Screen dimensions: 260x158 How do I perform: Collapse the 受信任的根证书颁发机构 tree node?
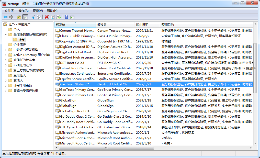[6, 35]
